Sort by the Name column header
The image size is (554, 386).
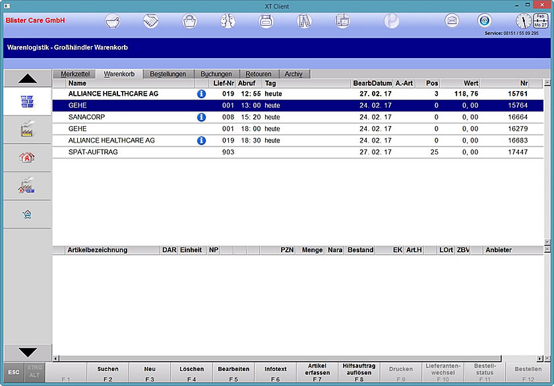pos(131,83)
